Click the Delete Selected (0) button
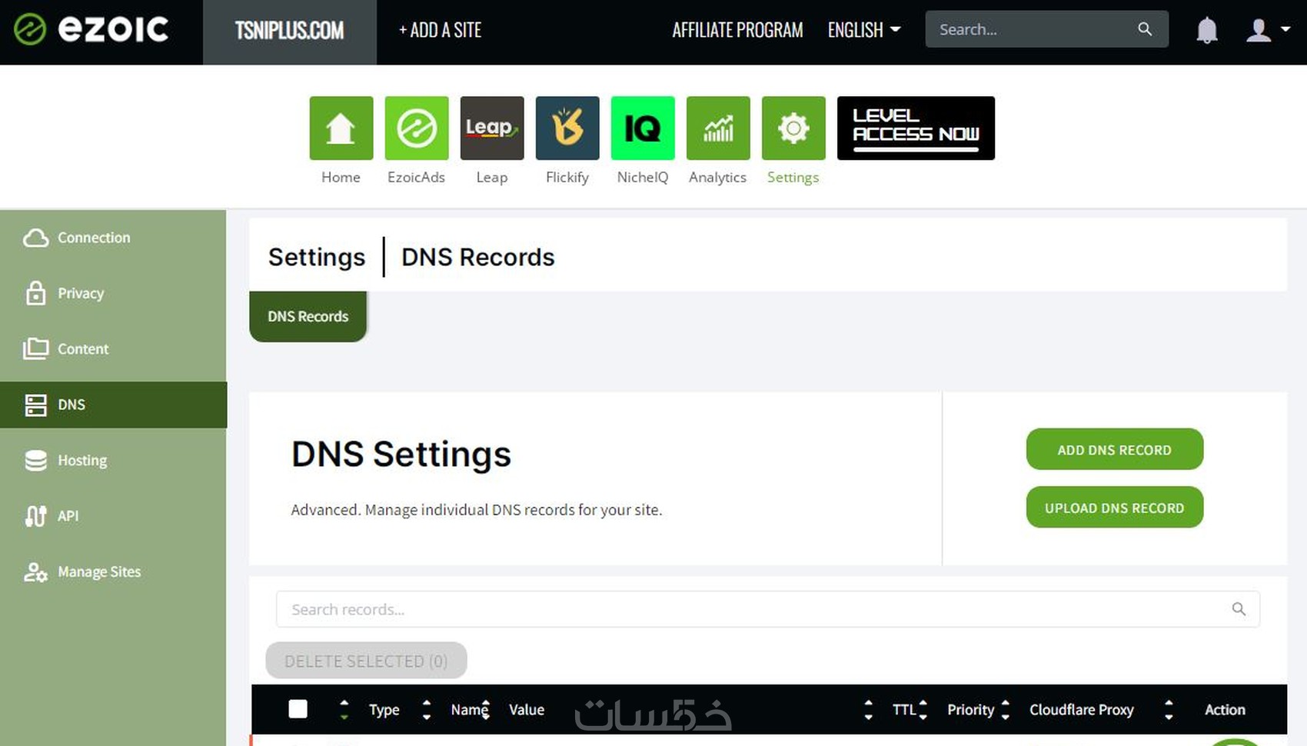Image resolution: width=1307 pixels, height=746 pixels. point(366,661)
